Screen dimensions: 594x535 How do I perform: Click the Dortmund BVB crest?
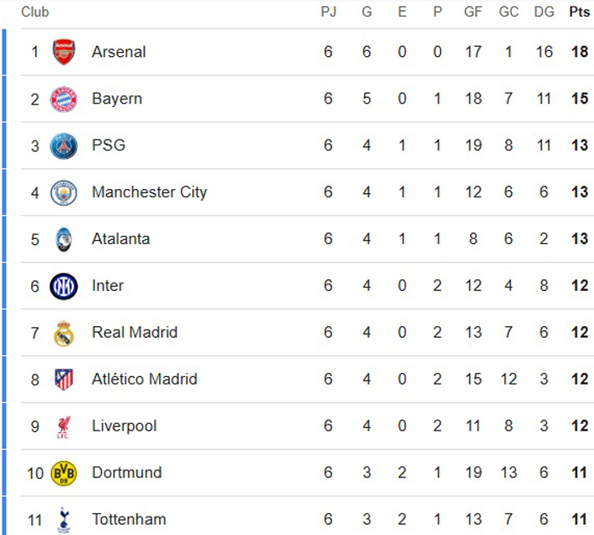tap(64, 473)
